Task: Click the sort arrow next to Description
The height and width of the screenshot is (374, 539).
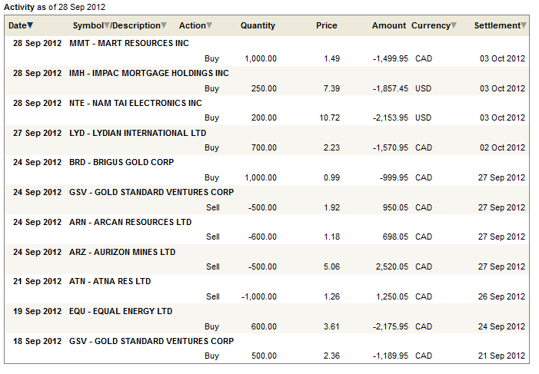Action: pos(164,26)
